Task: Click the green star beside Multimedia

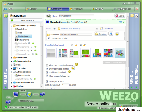Action: coord(33,43)
